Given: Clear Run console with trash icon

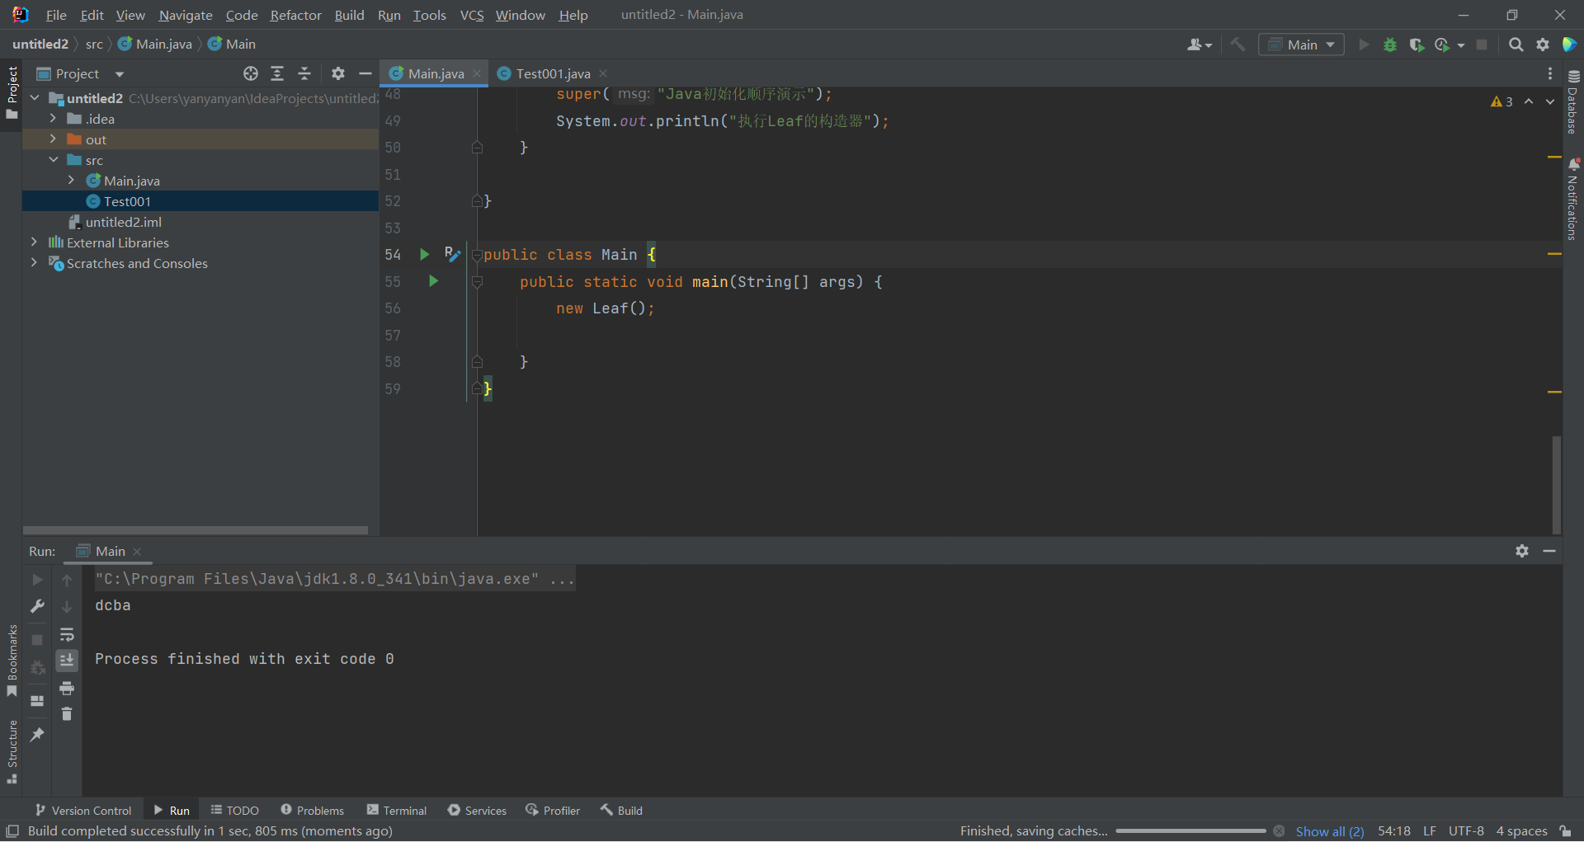Looking at the screenshot, I should click(67, 714).
